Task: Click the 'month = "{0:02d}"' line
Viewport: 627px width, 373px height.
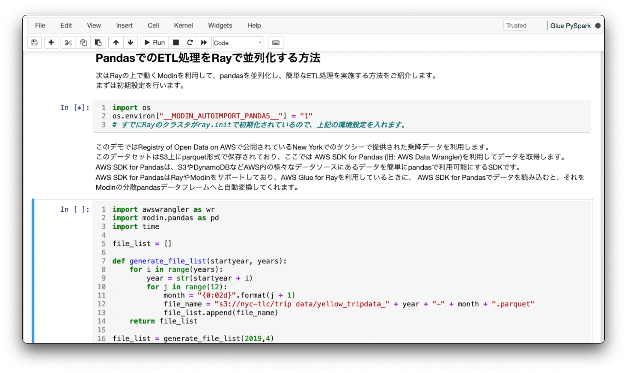Action: coord(229,295)
